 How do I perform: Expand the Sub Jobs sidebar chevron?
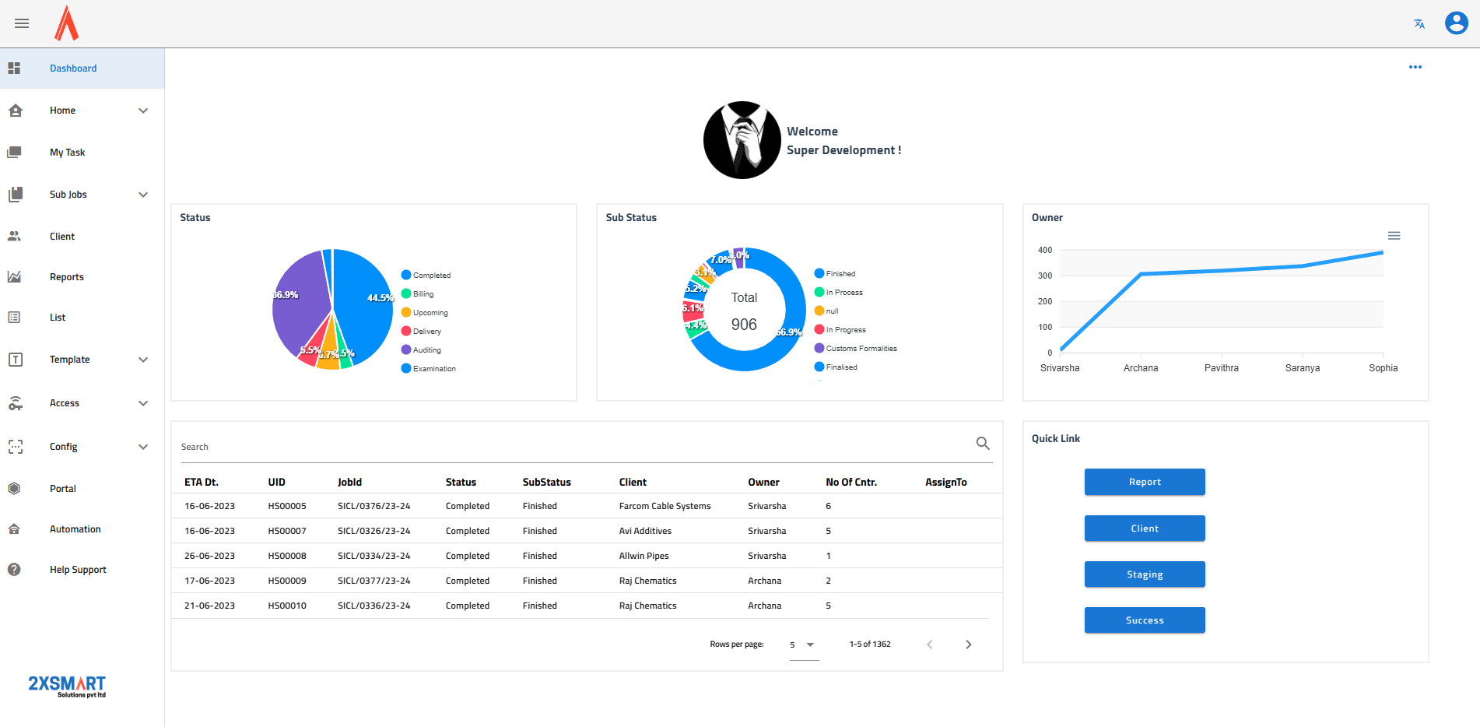coord(143,195)
